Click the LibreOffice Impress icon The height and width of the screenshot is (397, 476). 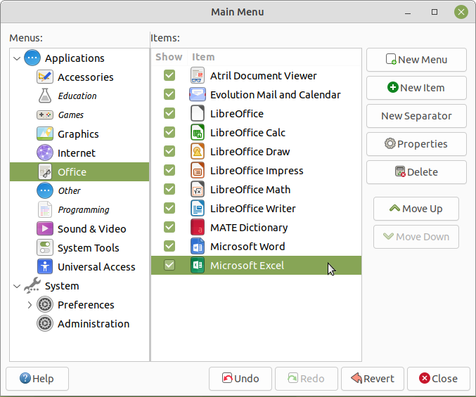(x=198, y=170)
